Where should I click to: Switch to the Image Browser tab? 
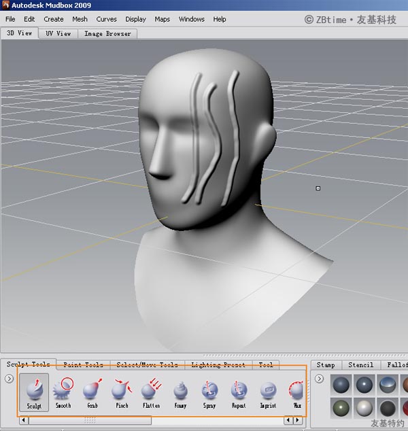(x=107, y=34)
